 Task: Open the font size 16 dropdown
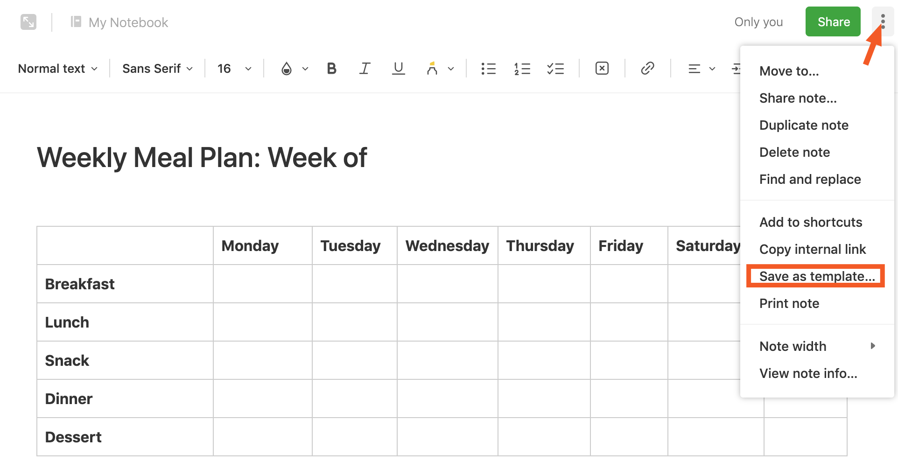pyautogui.click(x=234, y=69)
